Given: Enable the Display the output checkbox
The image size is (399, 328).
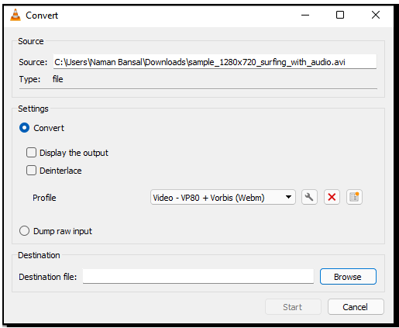Looking at the screenshot, I should click(x=31, y=153).
